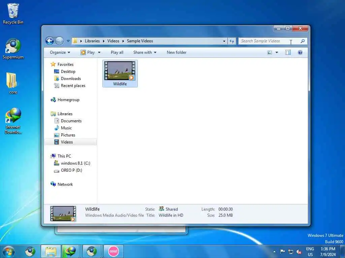
Task: Click the Wildlife in HD title value
Action: point(171,215)
